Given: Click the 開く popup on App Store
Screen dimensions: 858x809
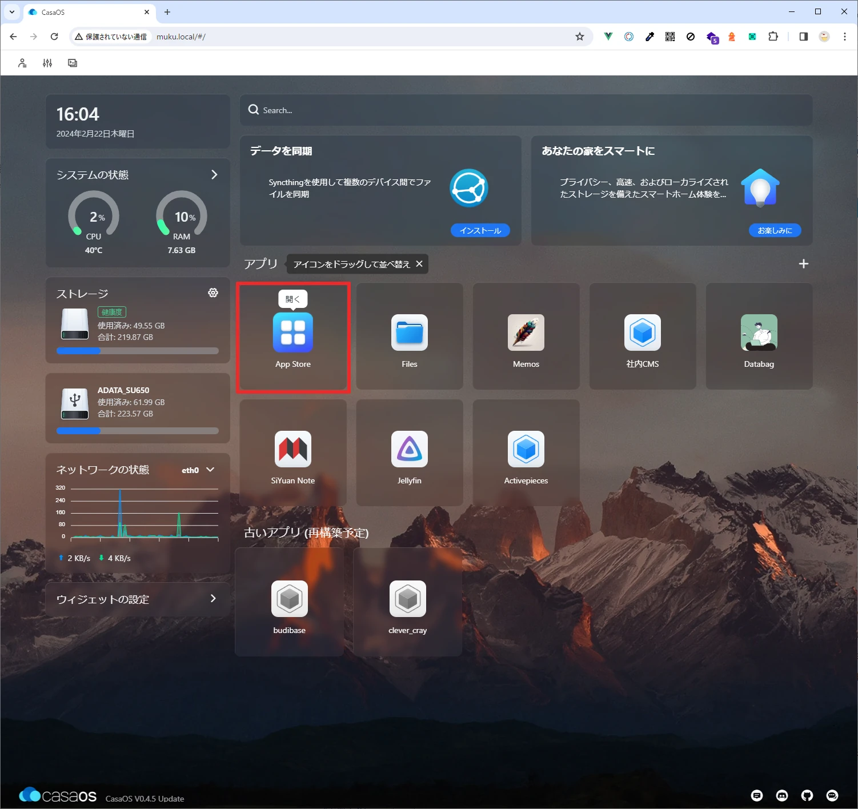Looking at the screenshot, I should pyautogui.click(x=293, y=299).
